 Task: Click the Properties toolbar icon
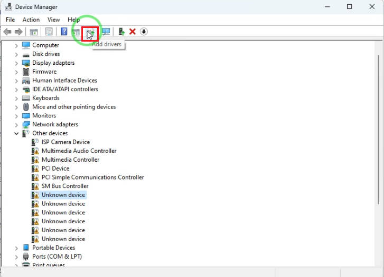pos(49,32)
